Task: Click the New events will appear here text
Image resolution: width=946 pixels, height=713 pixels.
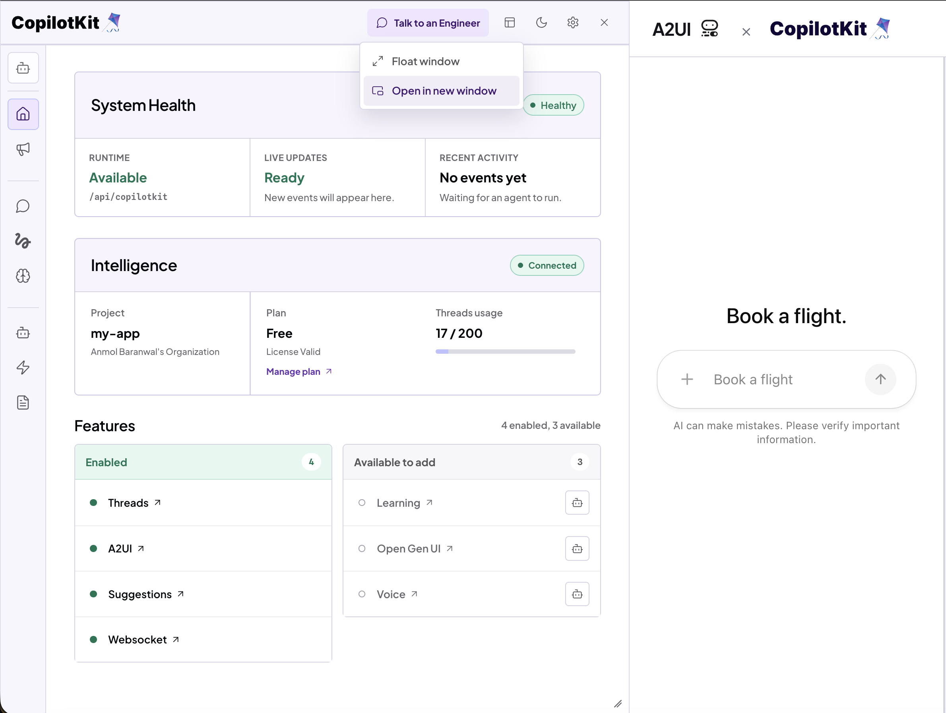Action: tap(329, 198)
